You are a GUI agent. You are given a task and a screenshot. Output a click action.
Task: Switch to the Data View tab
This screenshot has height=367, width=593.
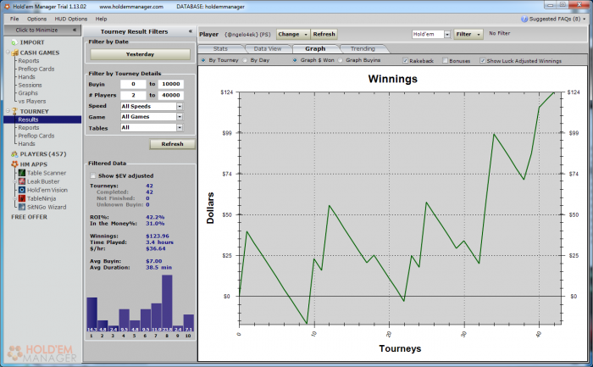(268, 49)
